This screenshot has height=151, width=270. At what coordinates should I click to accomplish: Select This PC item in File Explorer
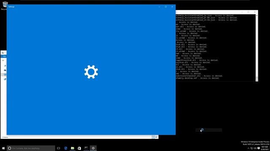[5, 75]
